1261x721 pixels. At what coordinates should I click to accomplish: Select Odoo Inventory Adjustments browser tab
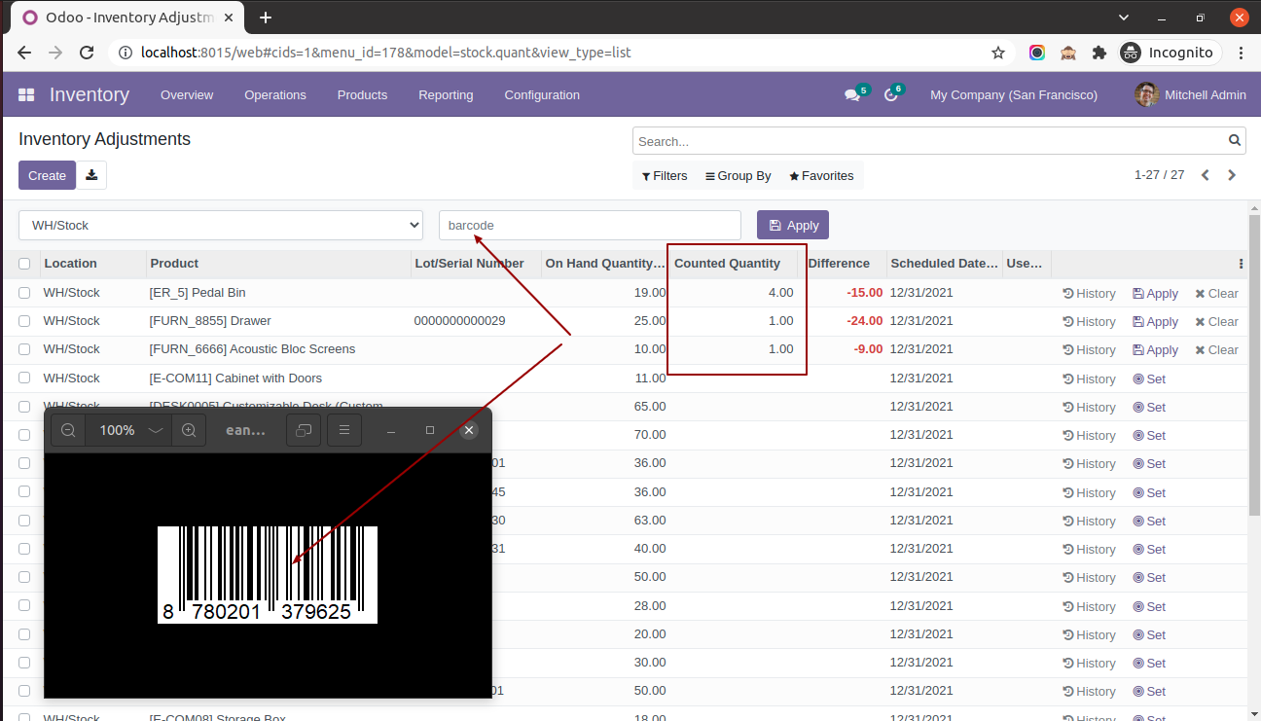point(127,18)
